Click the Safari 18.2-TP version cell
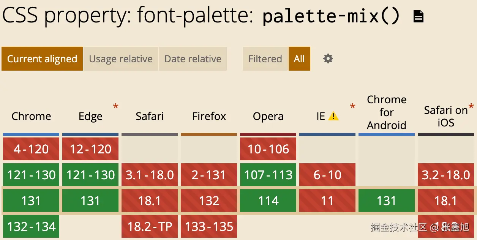477x240 pixels. pos(150,226)
